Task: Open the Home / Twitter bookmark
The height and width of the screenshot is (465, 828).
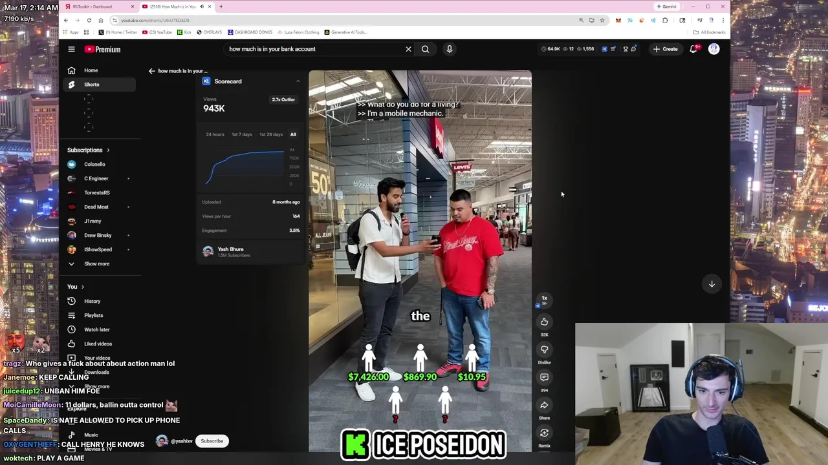Action: click(119, 32)
